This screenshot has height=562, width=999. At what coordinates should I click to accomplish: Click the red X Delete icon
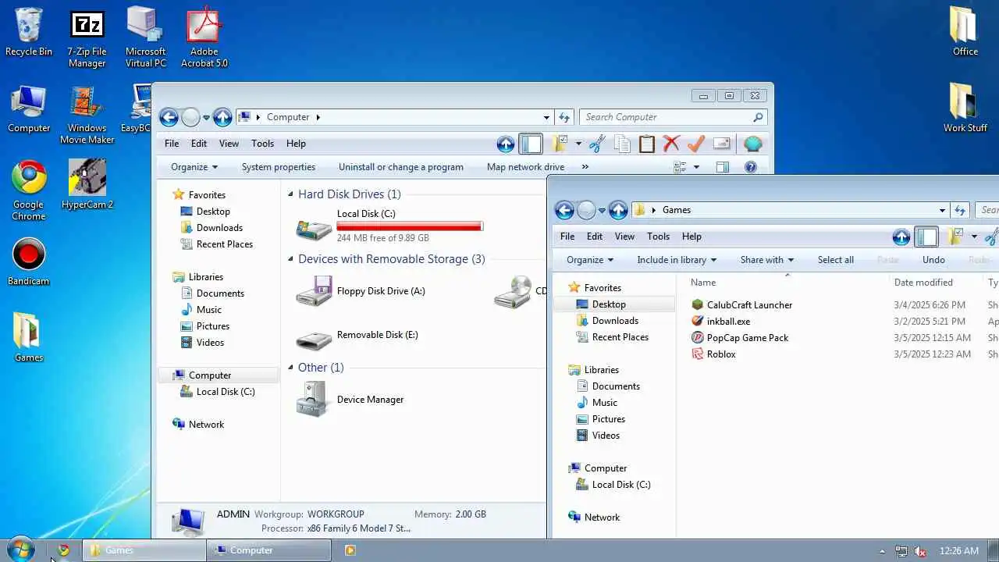click(x=671, y=144)
